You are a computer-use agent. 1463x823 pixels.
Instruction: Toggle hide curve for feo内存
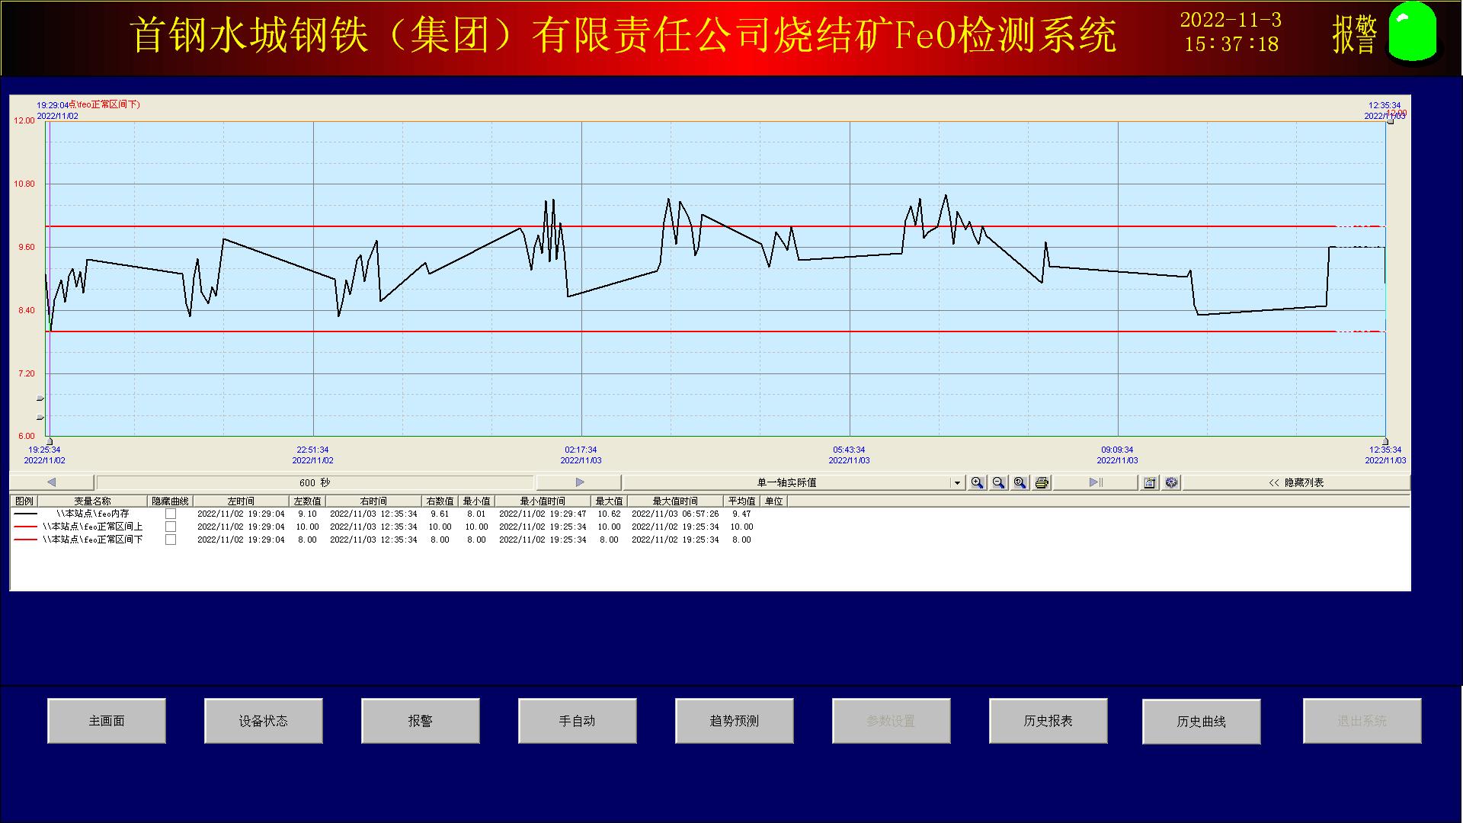171,514
